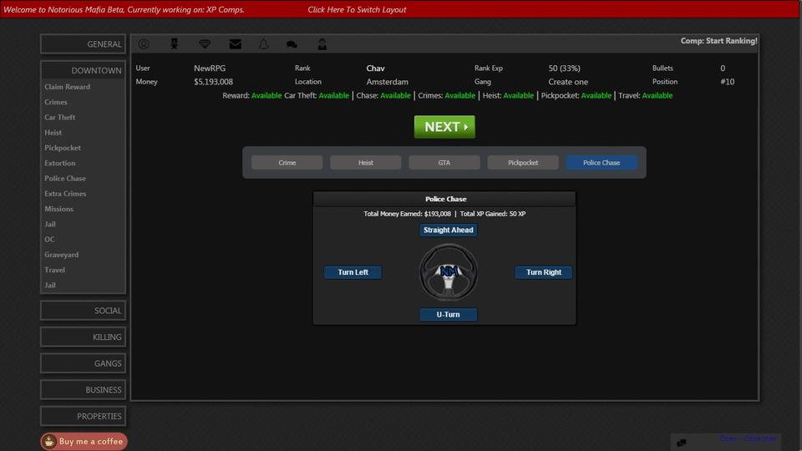Switch to the Heist tab
The height and width of the screenshot is (451, 802).
tap(365, 163)
